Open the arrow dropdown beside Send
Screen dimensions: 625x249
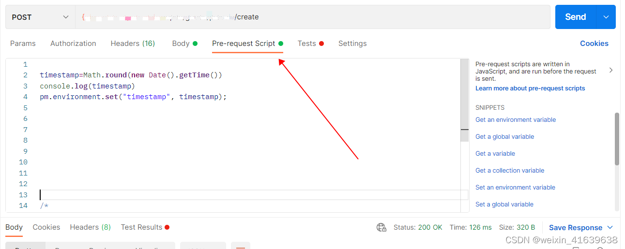click(x=606, y=17)
